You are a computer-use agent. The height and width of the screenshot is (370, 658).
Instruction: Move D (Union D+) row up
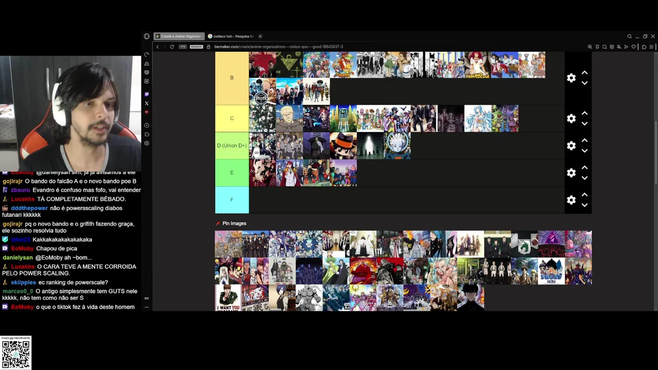(x=584, y=140)
